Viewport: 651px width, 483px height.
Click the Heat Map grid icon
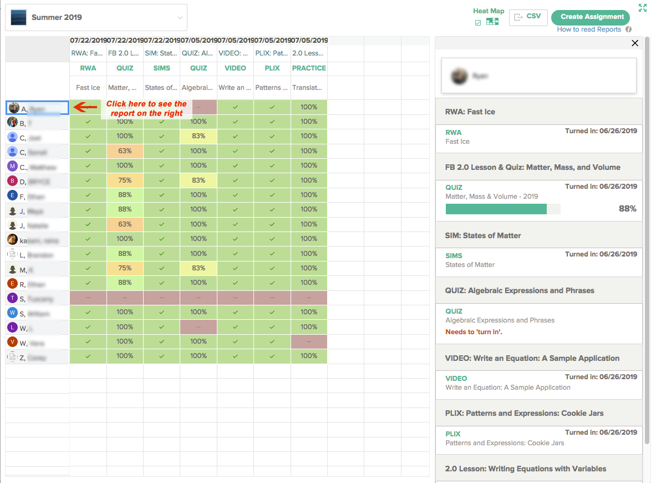pyautogui.click(x=492, y=22)
